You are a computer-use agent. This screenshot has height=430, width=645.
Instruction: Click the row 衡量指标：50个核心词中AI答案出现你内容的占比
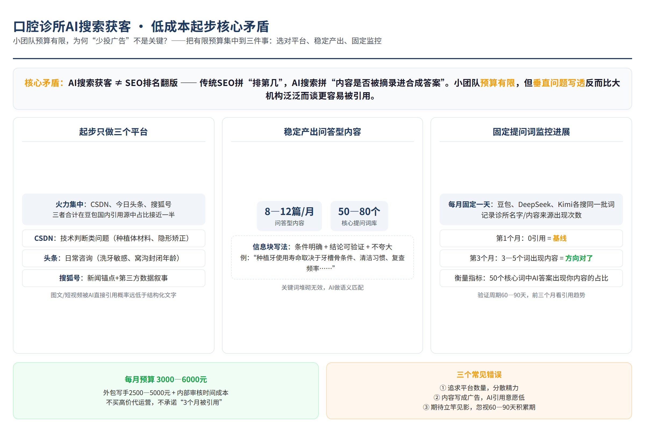click(x=531, y=278)
